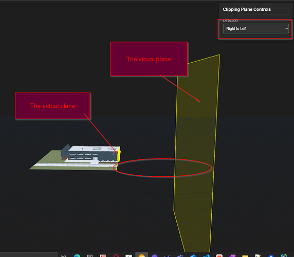Open the purple round app icon in taskbar
Screen dimensions: 294x257
pyautogui.click(x=155, y=255)
